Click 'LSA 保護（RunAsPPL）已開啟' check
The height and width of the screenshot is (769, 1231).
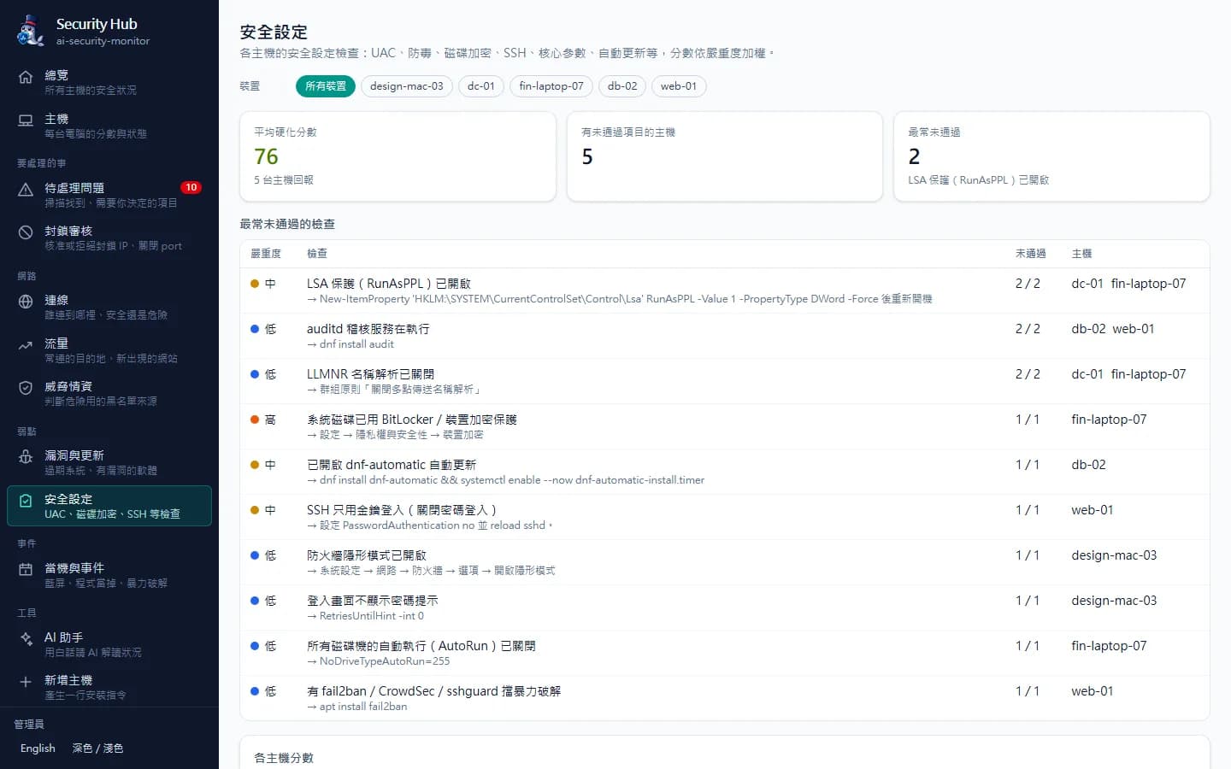point(389,284)
